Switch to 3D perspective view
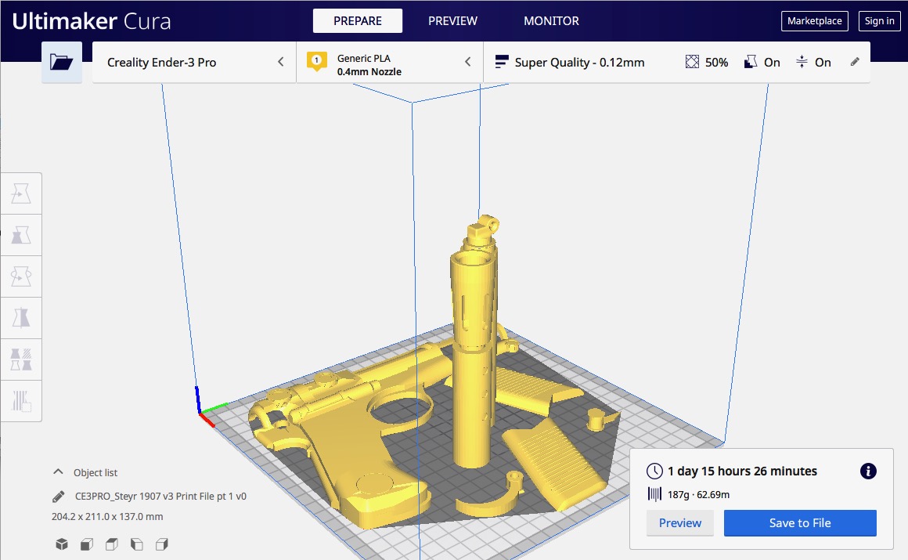The height and width of the screenshot is (560, 908). (61, 544)
